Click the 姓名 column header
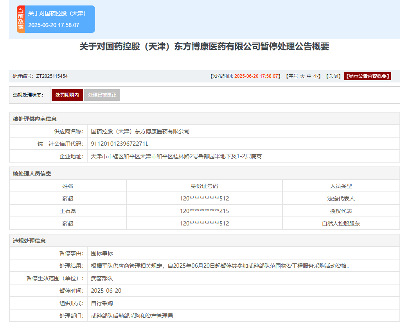 (x=68, y=186)
